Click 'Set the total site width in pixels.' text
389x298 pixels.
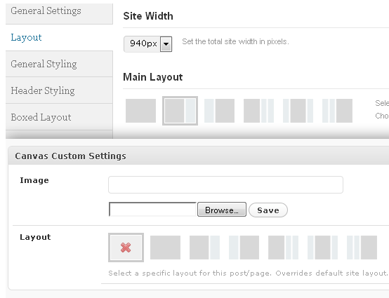click(x=235, y=41)
